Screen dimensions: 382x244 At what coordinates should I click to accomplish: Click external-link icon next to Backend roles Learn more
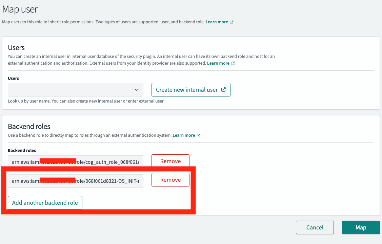tap(199, 135)
